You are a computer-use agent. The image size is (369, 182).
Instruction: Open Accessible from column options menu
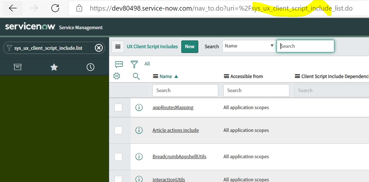(226, 76)
